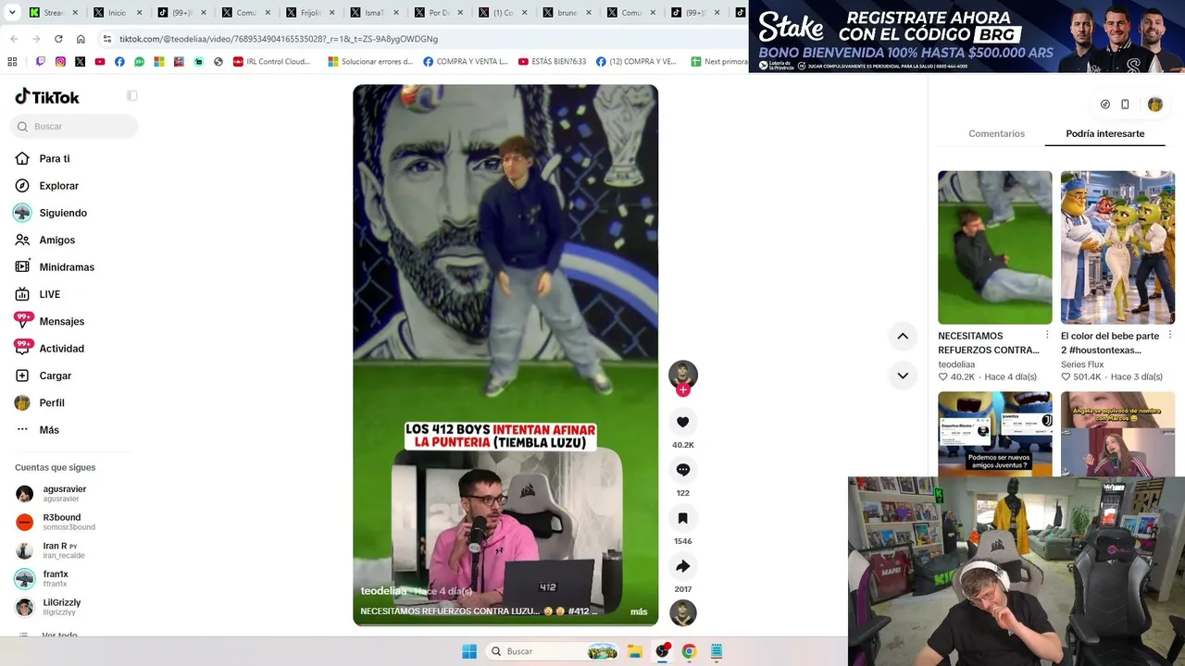Open Chrome from the taskbar
Viewport: 1185px width, 666px height.
click(689, 651)
